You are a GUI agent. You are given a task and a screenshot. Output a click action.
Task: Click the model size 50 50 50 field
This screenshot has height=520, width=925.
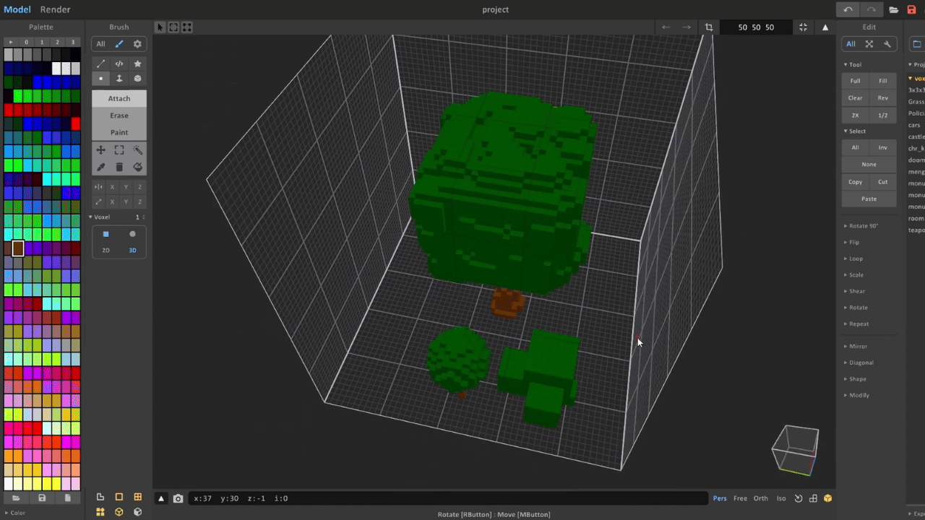[x=756, y=27]
